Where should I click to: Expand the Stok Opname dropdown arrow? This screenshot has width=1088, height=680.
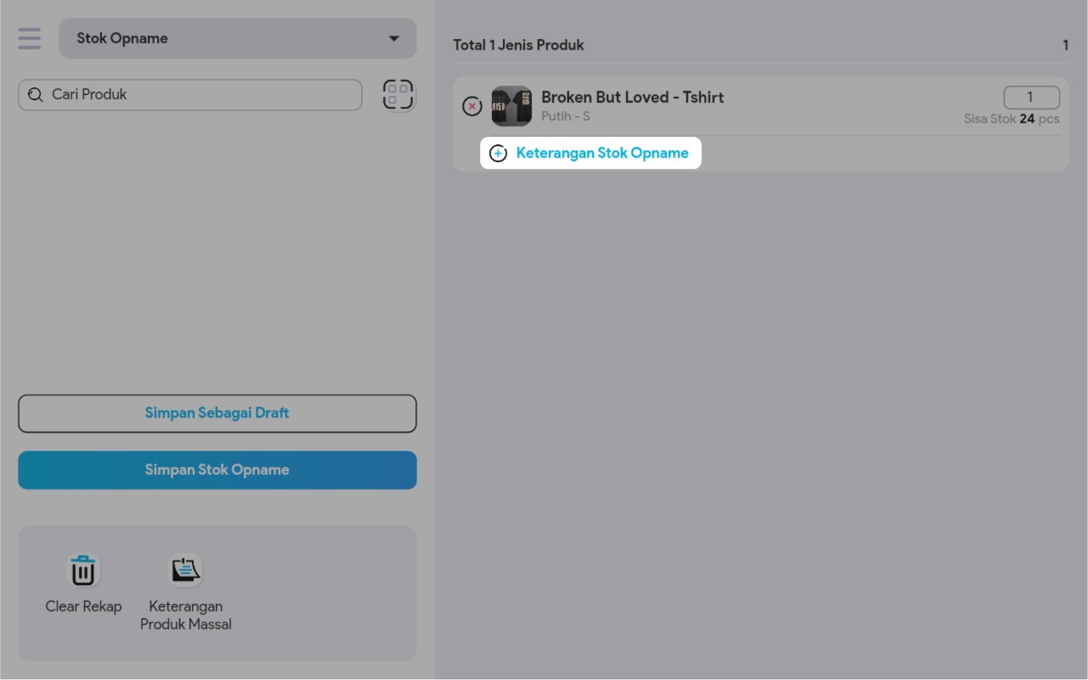[394, 38]
